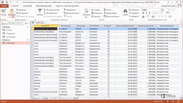Screen dimensions: 183x103
Task: Select the ГЛАВНАЯ ribbon tab
Action: coord(15,6)
